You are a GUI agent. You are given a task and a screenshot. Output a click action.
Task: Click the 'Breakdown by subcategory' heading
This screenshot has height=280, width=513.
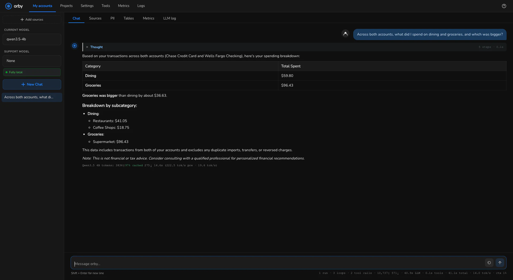(x=110, y=106)
